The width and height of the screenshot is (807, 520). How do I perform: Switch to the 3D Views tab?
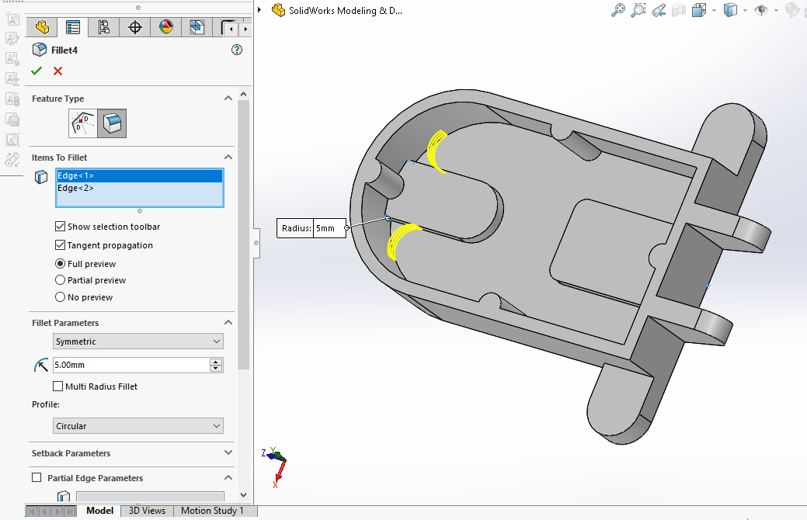[147, 511]
